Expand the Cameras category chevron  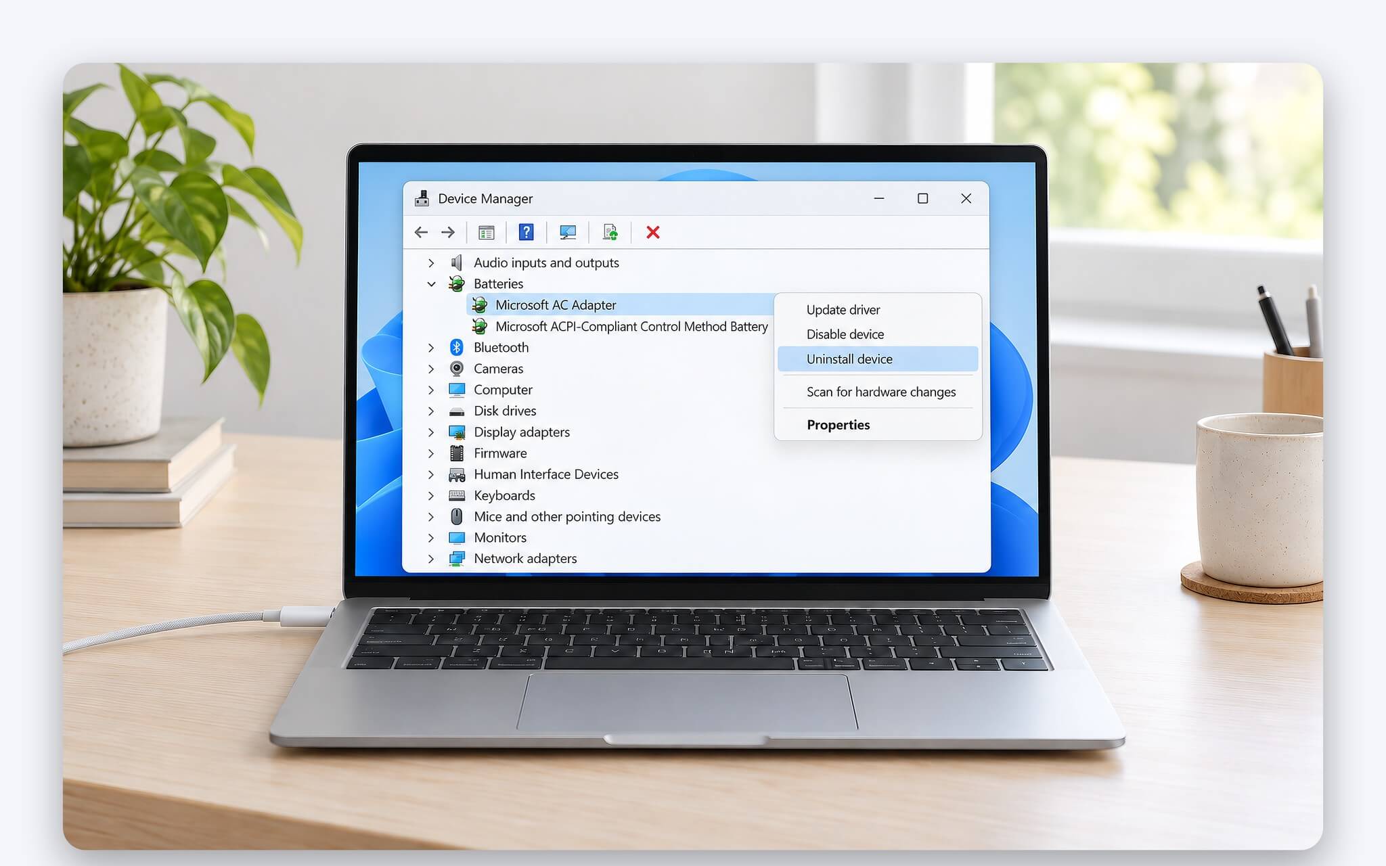(x=431, y=369)
